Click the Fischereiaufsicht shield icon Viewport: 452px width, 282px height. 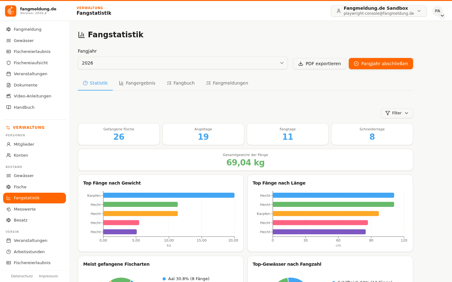[8, 63]
